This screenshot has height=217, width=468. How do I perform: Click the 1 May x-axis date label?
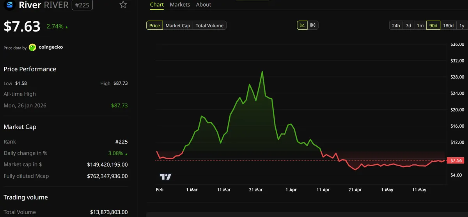click(387, 190)
